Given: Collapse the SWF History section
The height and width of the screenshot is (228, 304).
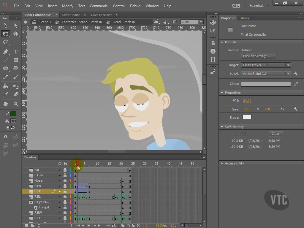Looking at the screenshot, I should (222, 127).
